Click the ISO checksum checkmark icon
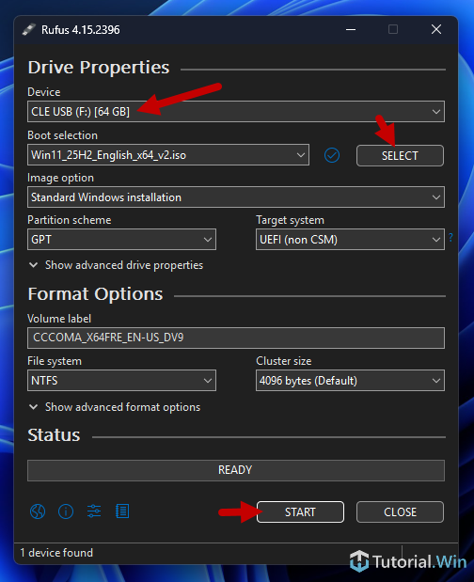 332,155
